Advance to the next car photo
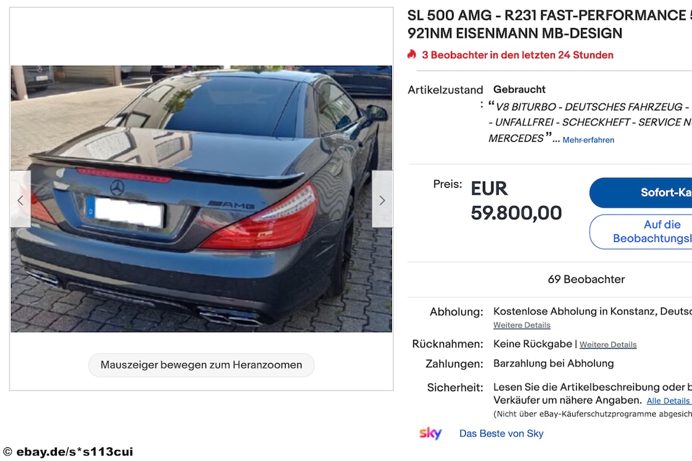The width and height of the screenshot is (692, 461). pos(382,199)
